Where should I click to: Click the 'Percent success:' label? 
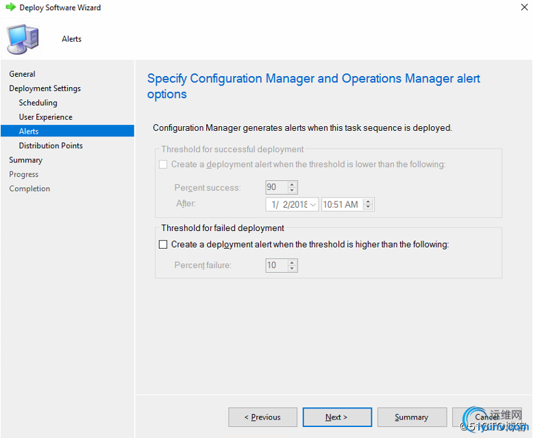click(x=208, y=188)
